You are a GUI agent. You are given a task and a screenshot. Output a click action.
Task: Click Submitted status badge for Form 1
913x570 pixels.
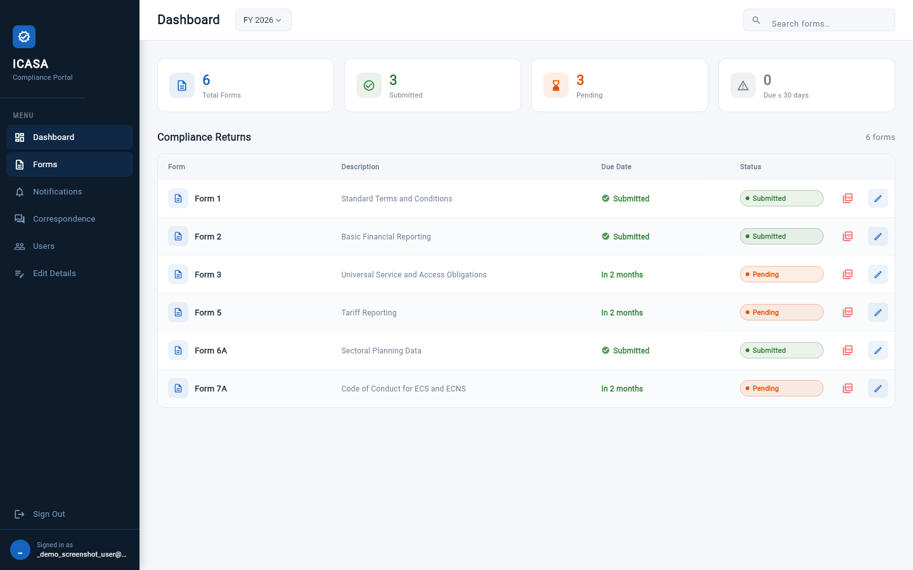[x=782, y=198]
